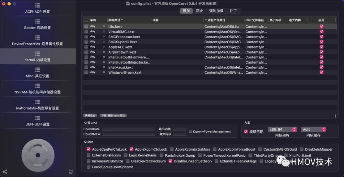Viewport: 344px width, 177px height.
Task: Change architecture stepper for AirportItlwm.kext row
Action: coord(104,52)
